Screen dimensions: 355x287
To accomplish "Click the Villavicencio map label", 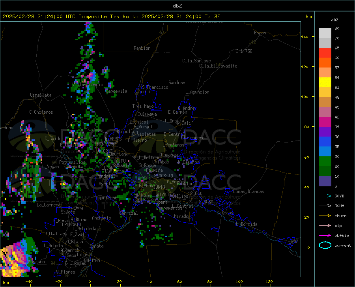I will (88, 84).
